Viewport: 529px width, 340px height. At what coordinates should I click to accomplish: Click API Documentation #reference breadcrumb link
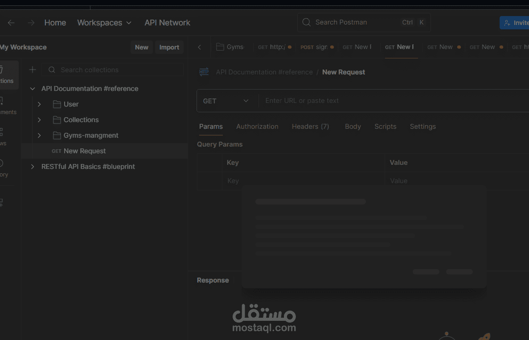click(264, 72)
